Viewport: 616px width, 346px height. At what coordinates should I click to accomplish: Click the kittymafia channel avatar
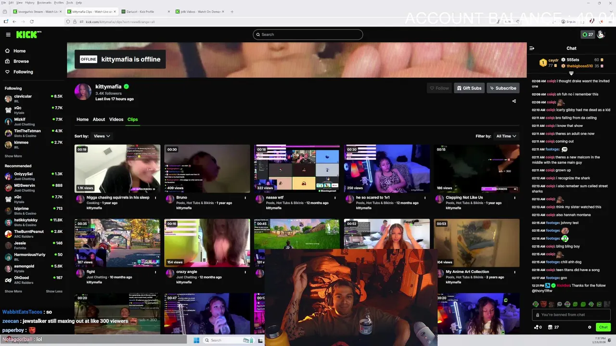[x=83, y=92]
